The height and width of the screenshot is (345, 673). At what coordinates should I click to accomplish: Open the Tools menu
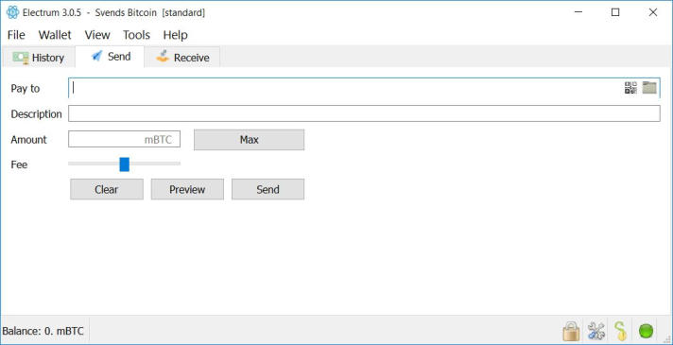point(136,35)
